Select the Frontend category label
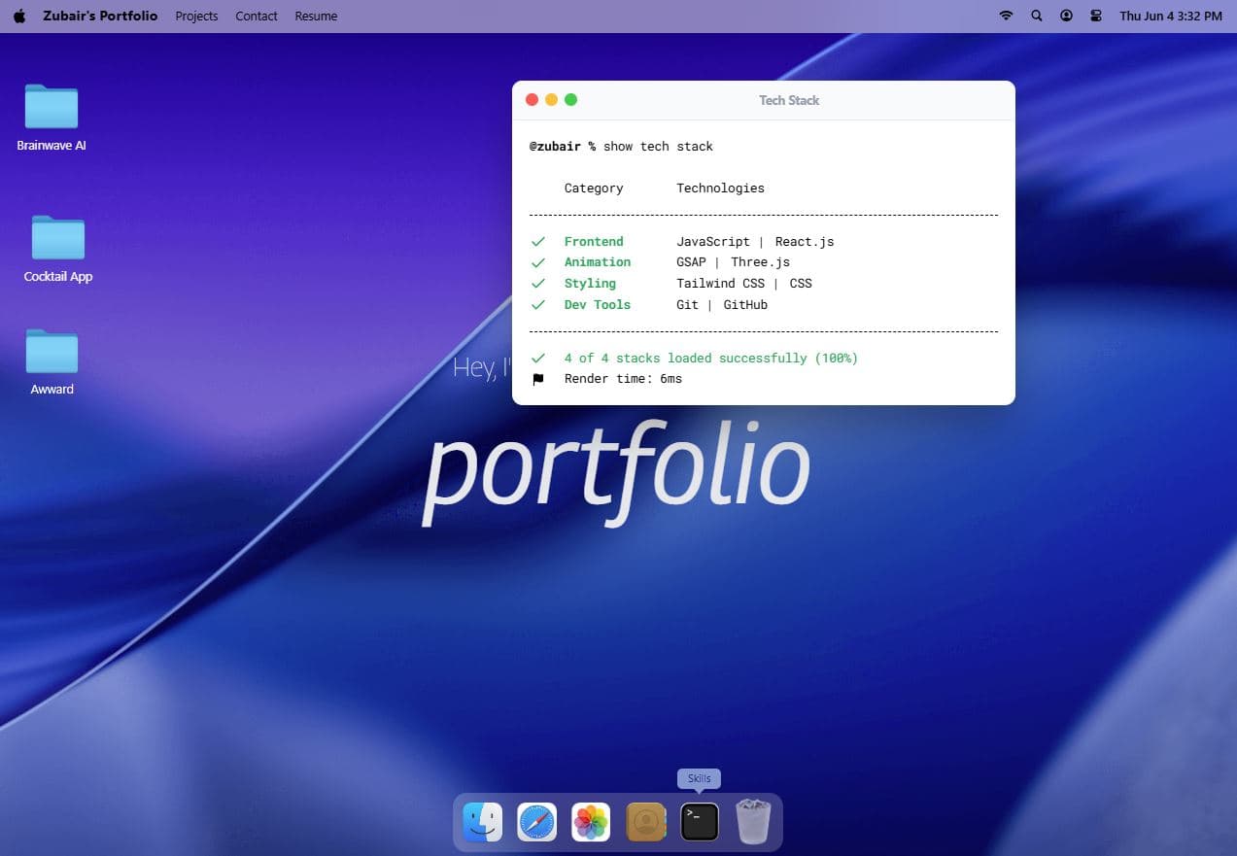The image size is (1237, 856). coord(594,242)
